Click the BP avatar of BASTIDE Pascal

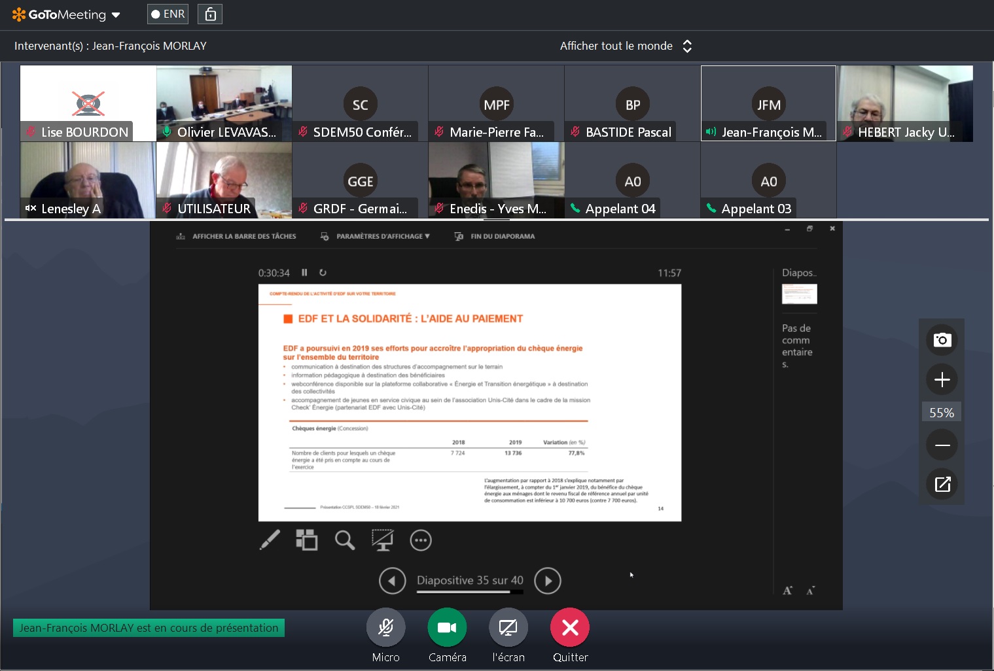633,105
